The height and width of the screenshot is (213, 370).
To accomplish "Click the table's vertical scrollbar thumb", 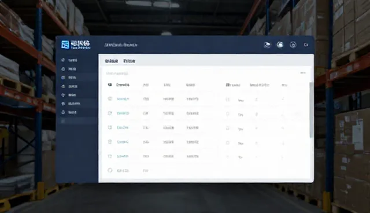I will (311, 110).
